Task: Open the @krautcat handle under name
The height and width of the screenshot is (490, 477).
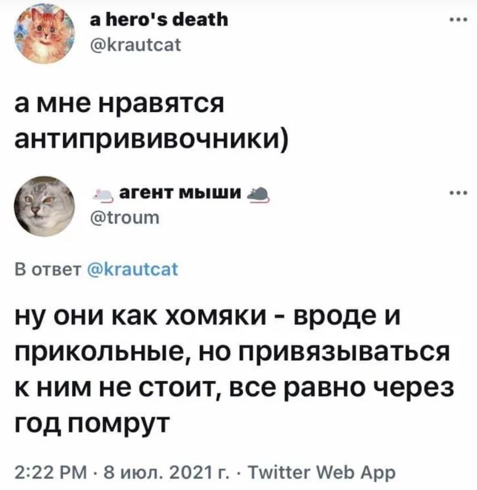Action: point(135,45)
